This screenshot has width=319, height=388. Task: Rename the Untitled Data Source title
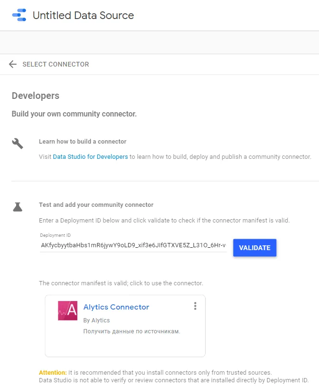click(83, 15)
